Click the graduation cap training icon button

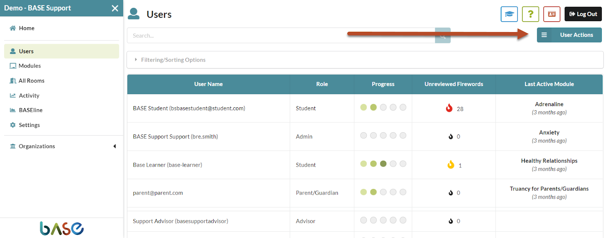(x=509, y=14)
